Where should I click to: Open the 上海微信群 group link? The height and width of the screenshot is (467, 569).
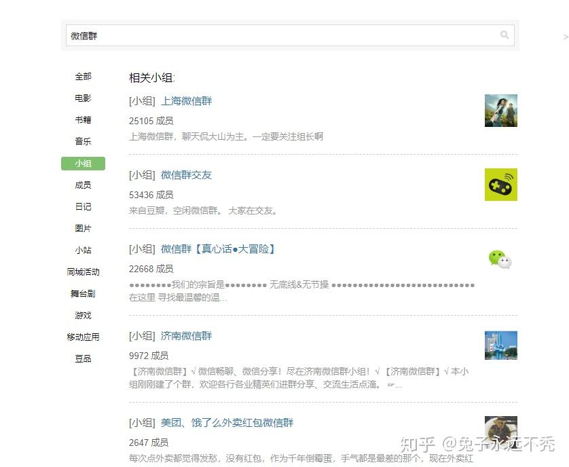pos(186,101)
